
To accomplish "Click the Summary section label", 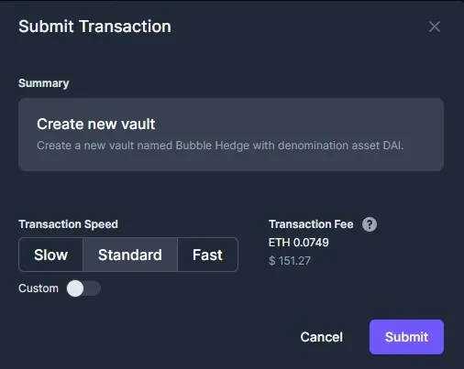I will [44, 83].
